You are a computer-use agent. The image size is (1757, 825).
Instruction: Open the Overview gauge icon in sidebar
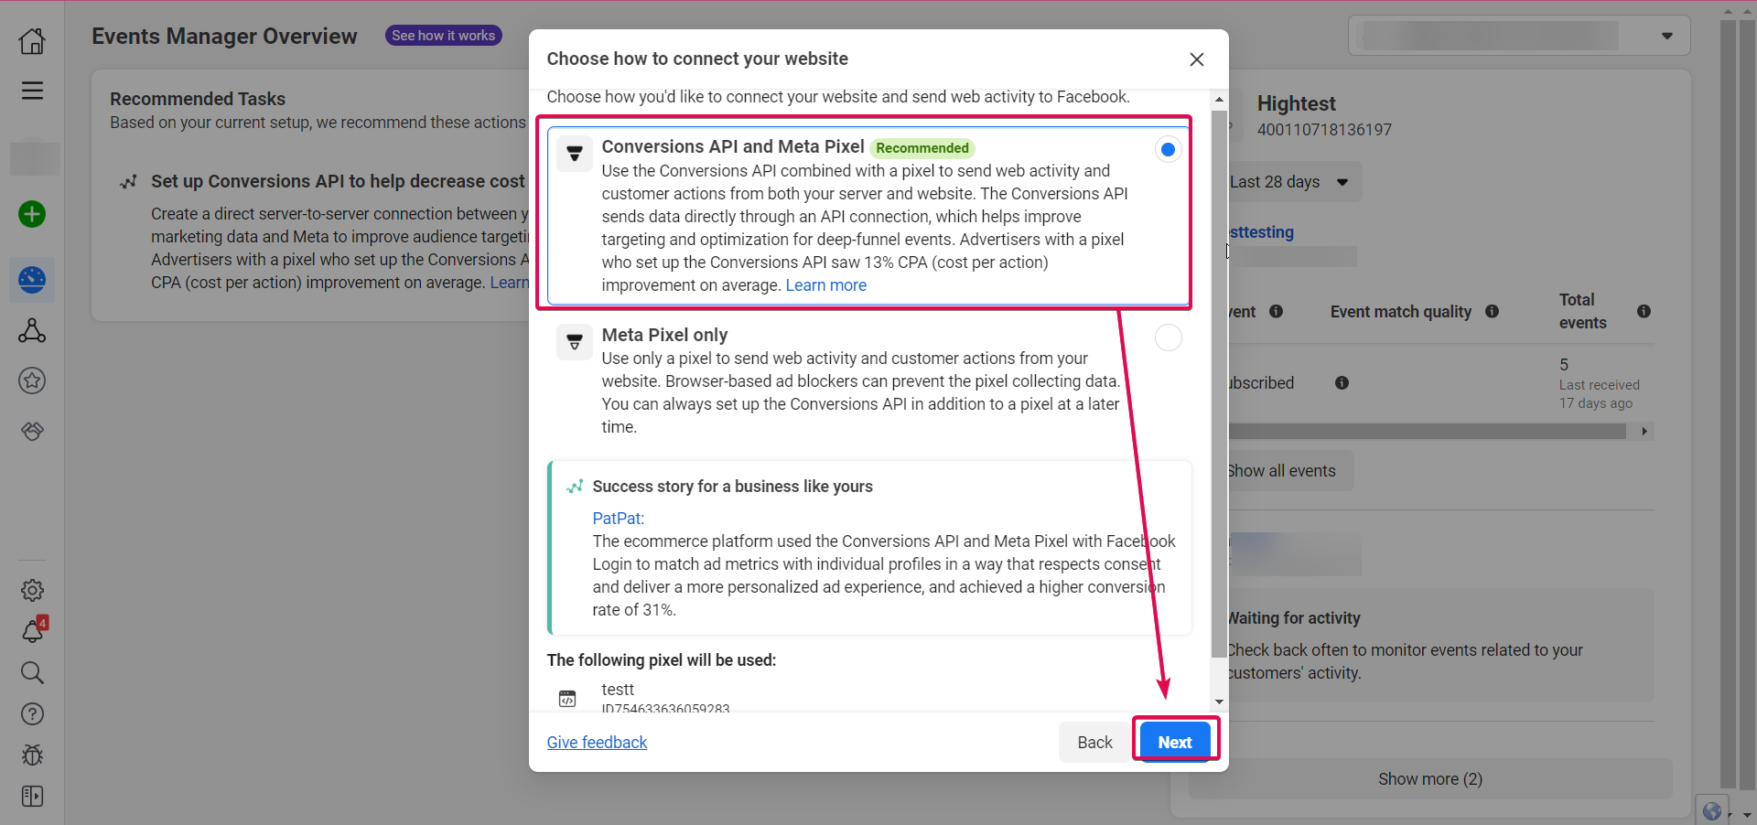32,279
